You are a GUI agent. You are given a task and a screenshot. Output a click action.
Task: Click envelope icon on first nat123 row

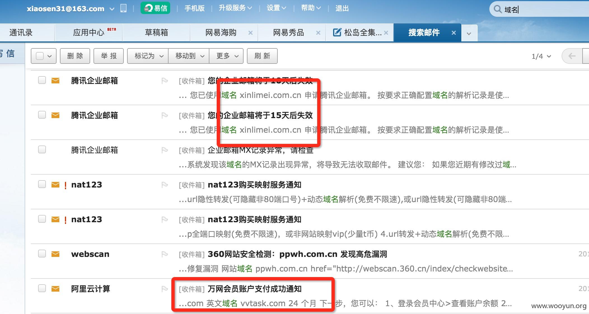55,185
